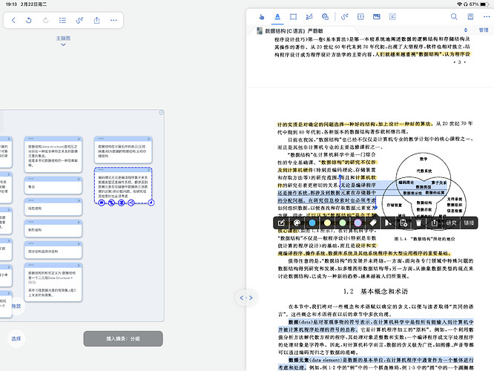Tap fourth branch circle icon under selected card
Screen dimensions: 494x371
click(131, 203)
